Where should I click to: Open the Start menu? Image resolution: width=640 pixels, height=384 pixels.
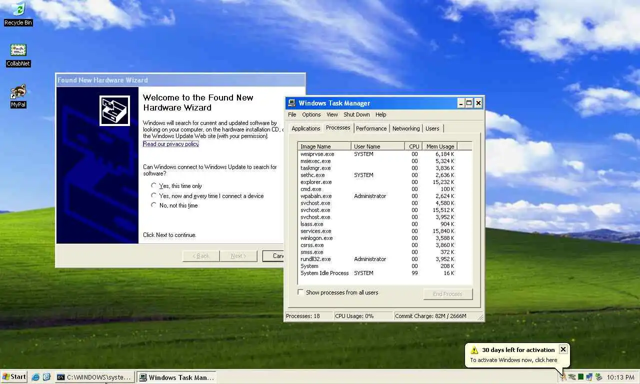coord(14,377)
